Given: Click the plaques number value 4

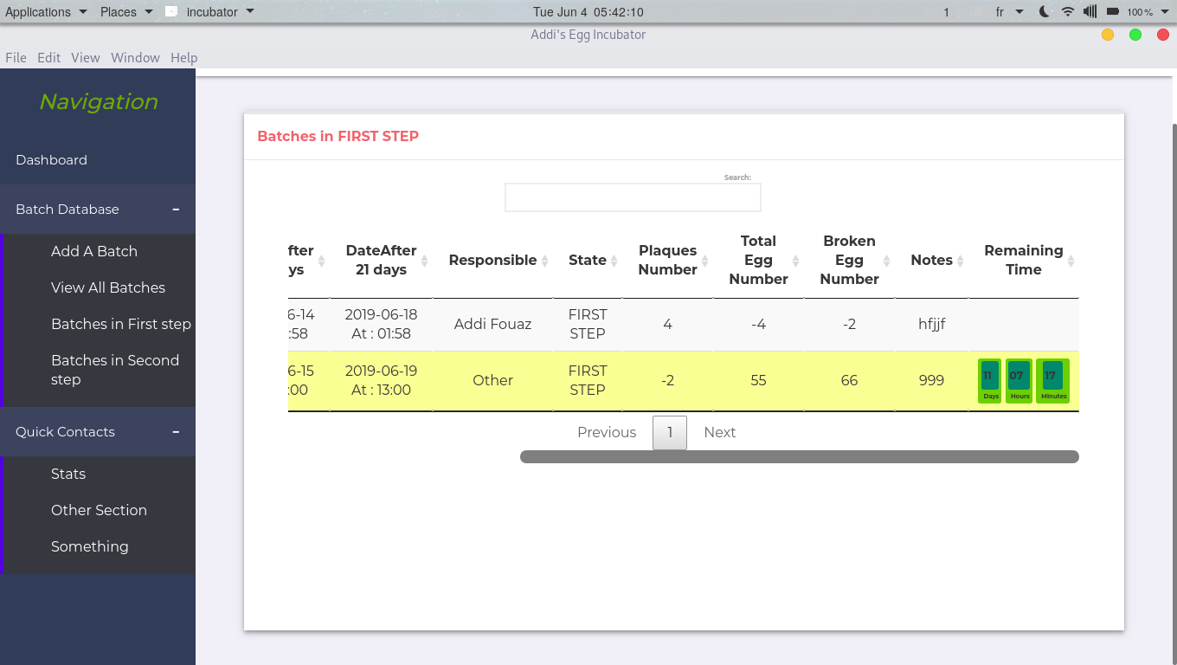Looking at the screenshot, I should (667, 324).
